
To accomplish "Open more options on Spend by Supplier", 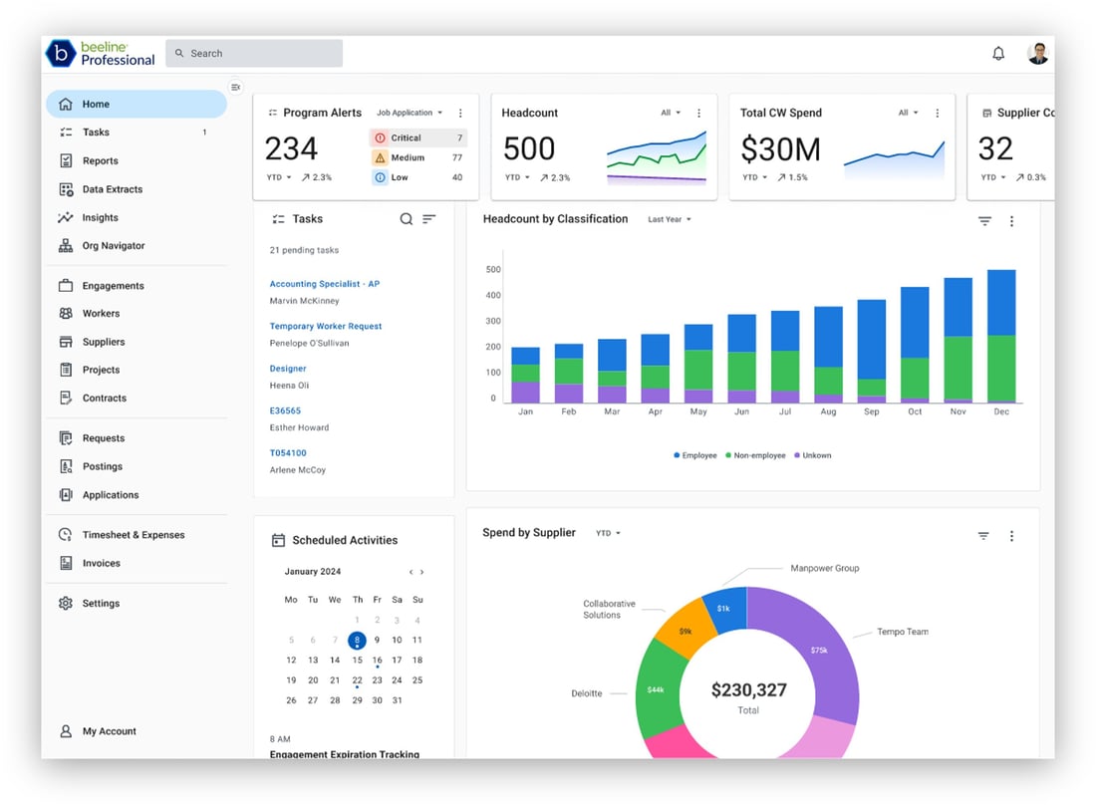I will tap(1011, 536).
